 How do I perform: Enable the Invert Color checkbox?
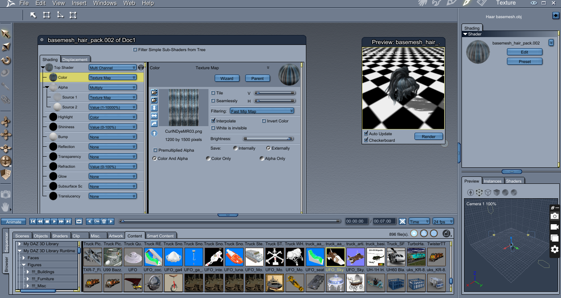pyautogui.click(x=264, y=121)
